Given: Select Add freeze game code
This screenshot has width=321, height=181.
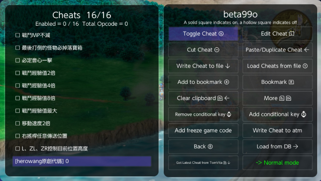Looking at the screenshot, I should tap(203, 131).
